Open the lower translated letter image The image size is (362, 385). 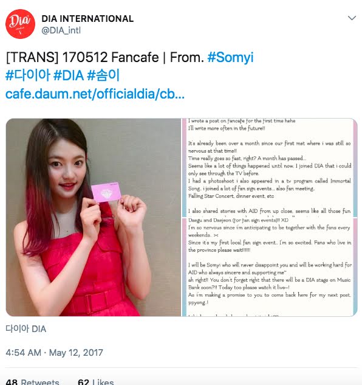tap(270, 267)
